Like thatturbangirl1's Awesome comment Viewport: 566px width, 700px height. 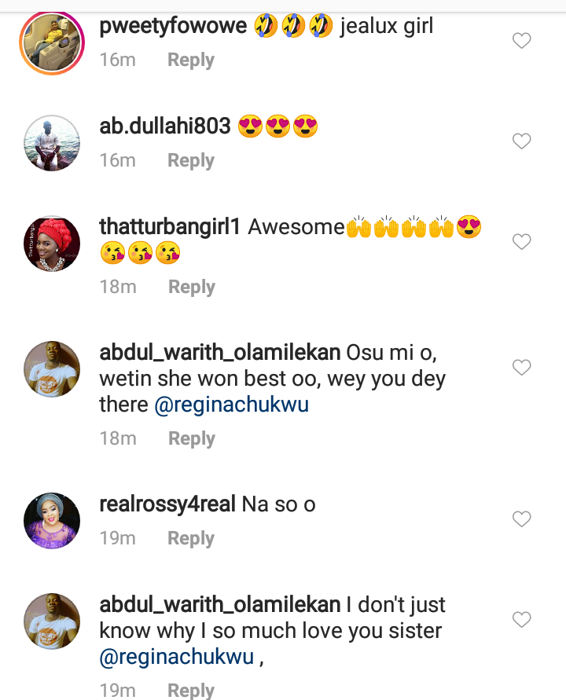coord(522,242)
